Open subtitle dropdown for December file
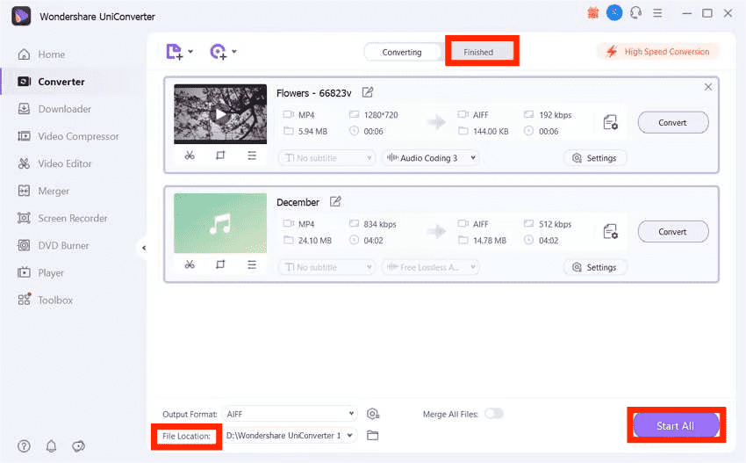Screen dimensions: 746x463 point(326,267)
